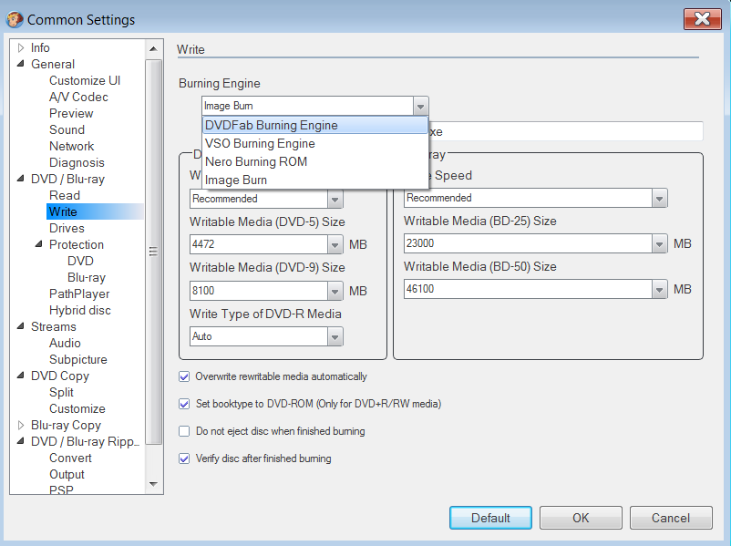Expand the Info tree node
The height and width of the screenshot is (546, 731).
point(21,47)
